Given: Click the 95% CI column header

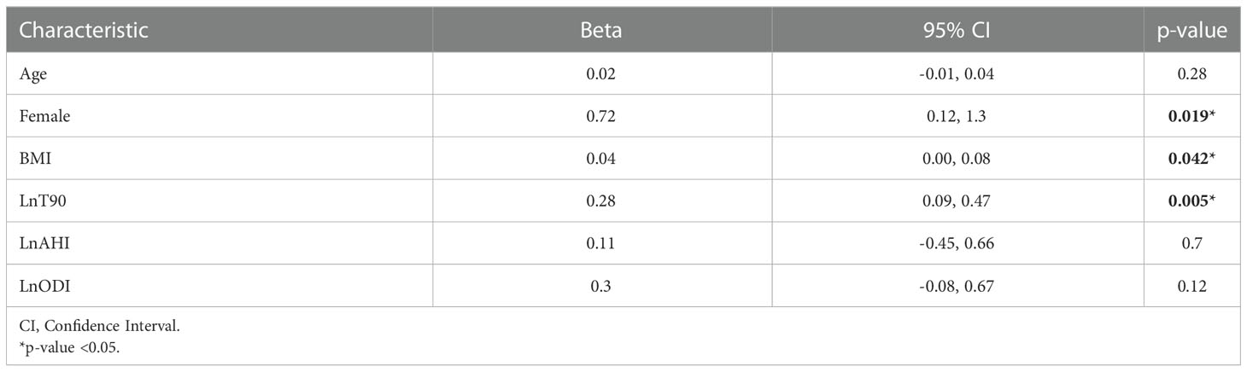Looking at the screenshot, I should (x=958, y=31).
